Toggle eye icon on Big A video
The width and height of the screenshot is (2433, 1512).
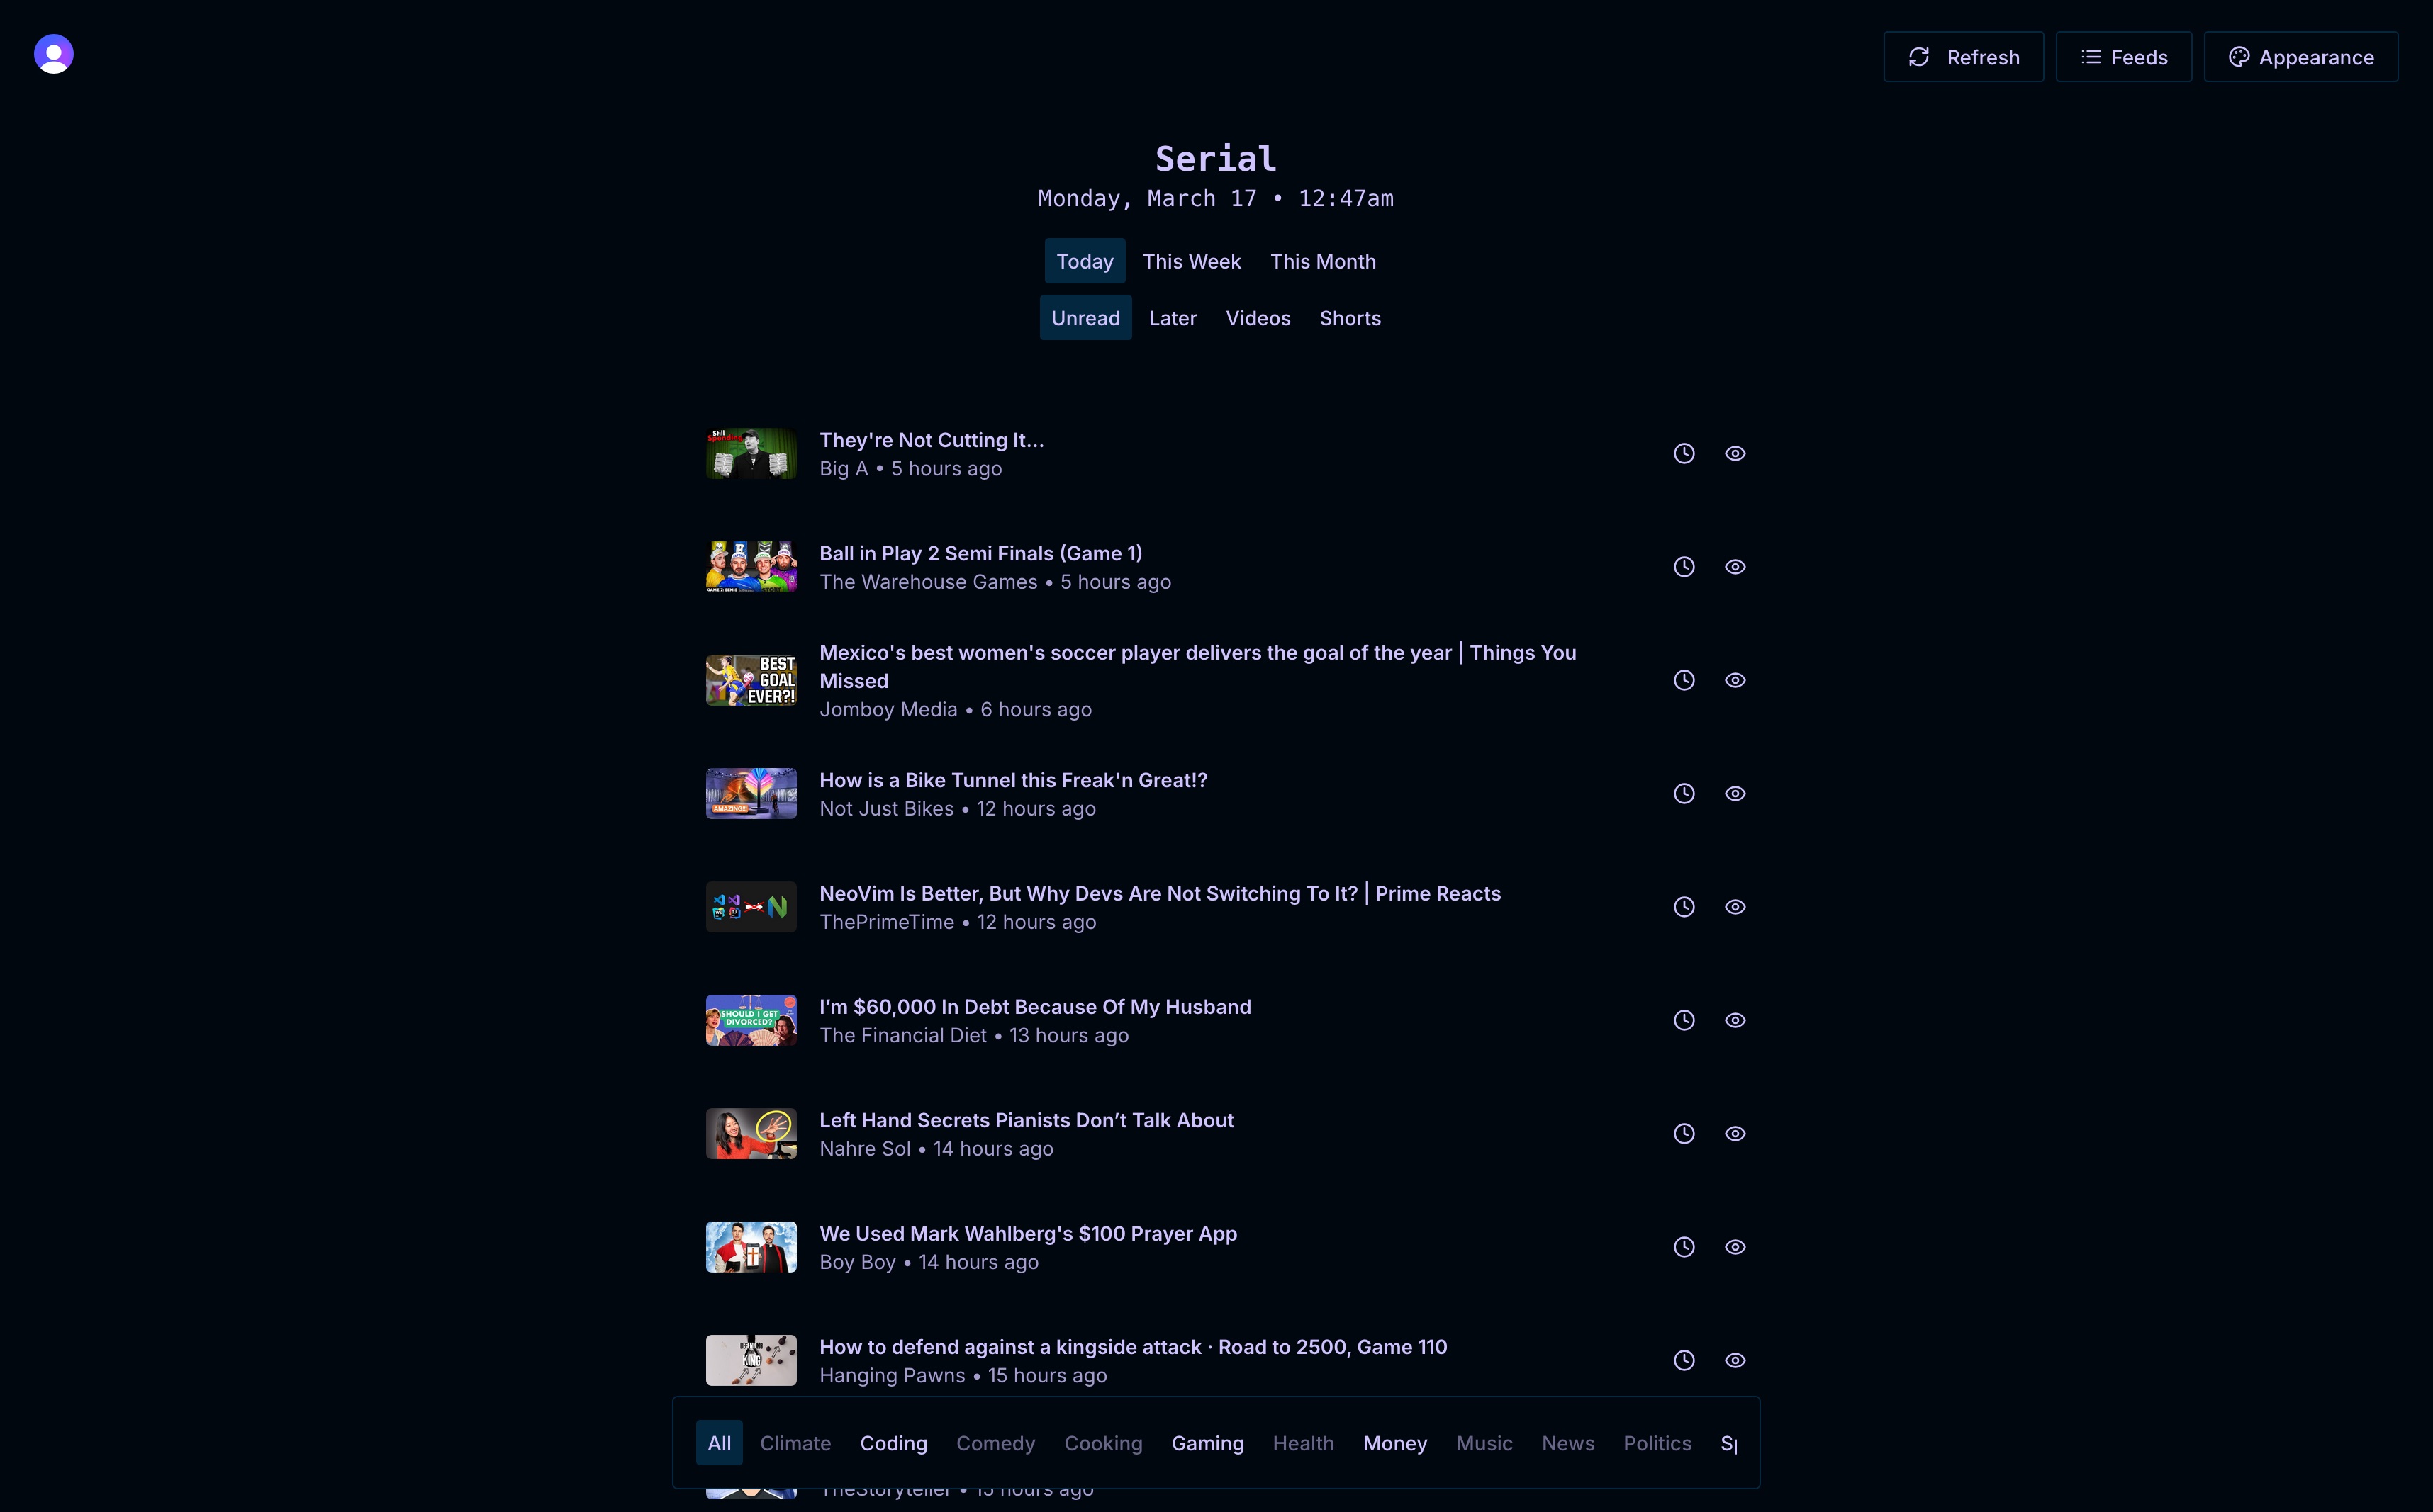pos(1735,454)
